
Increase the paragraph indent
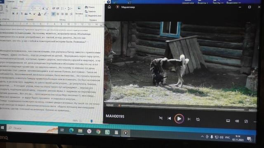pyautogui.click(x=58, y=8)
